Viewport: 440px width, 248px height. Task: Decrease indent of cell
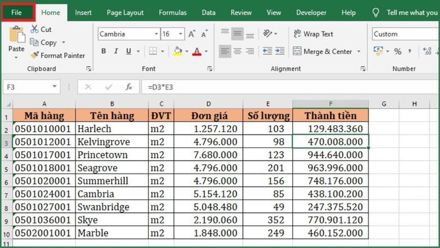(x=267, y=51)
